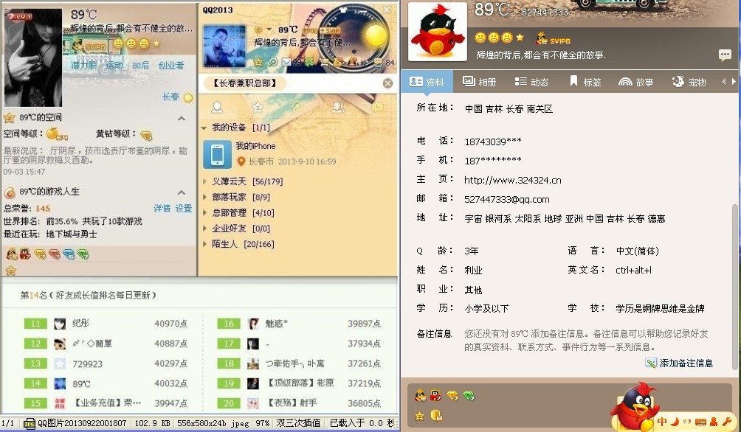Select the 标签 tags tab
Image resolution: width=741 pixels, height=432 pixels.
point(585,82)
